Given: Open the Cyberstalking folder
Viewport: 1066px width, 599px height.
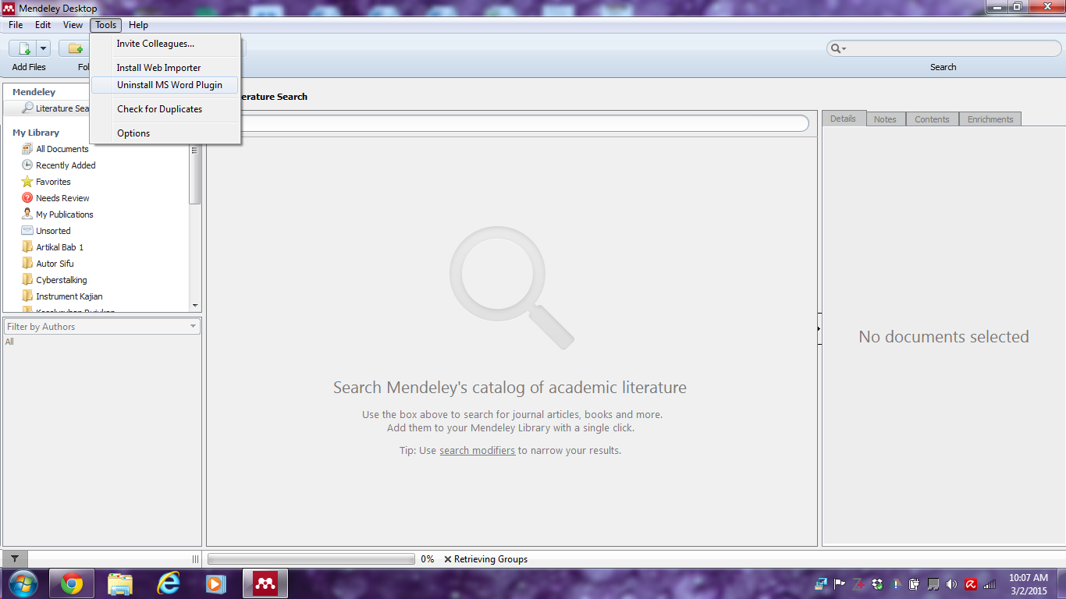Looking at the screenshot, I should pyautogui.click(x=61, y=280).
